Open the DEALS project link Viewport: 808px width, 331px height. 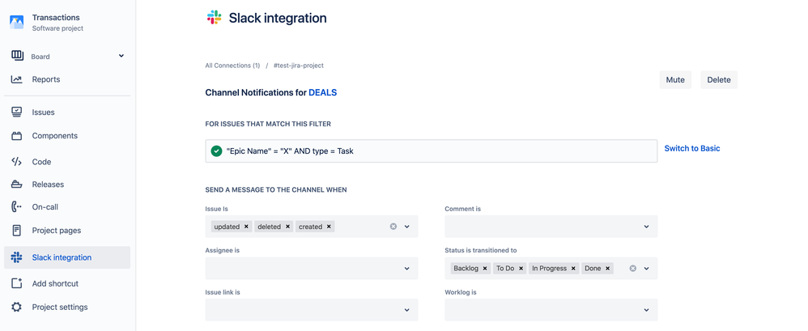coord(322,92)
